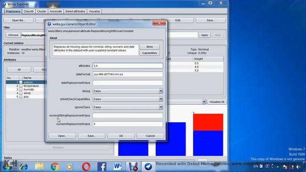Open the doNotCheckCapabilities dropdown
Image resolution: width=306 pixels, height=172 pixels.
[x=128, y=99]
